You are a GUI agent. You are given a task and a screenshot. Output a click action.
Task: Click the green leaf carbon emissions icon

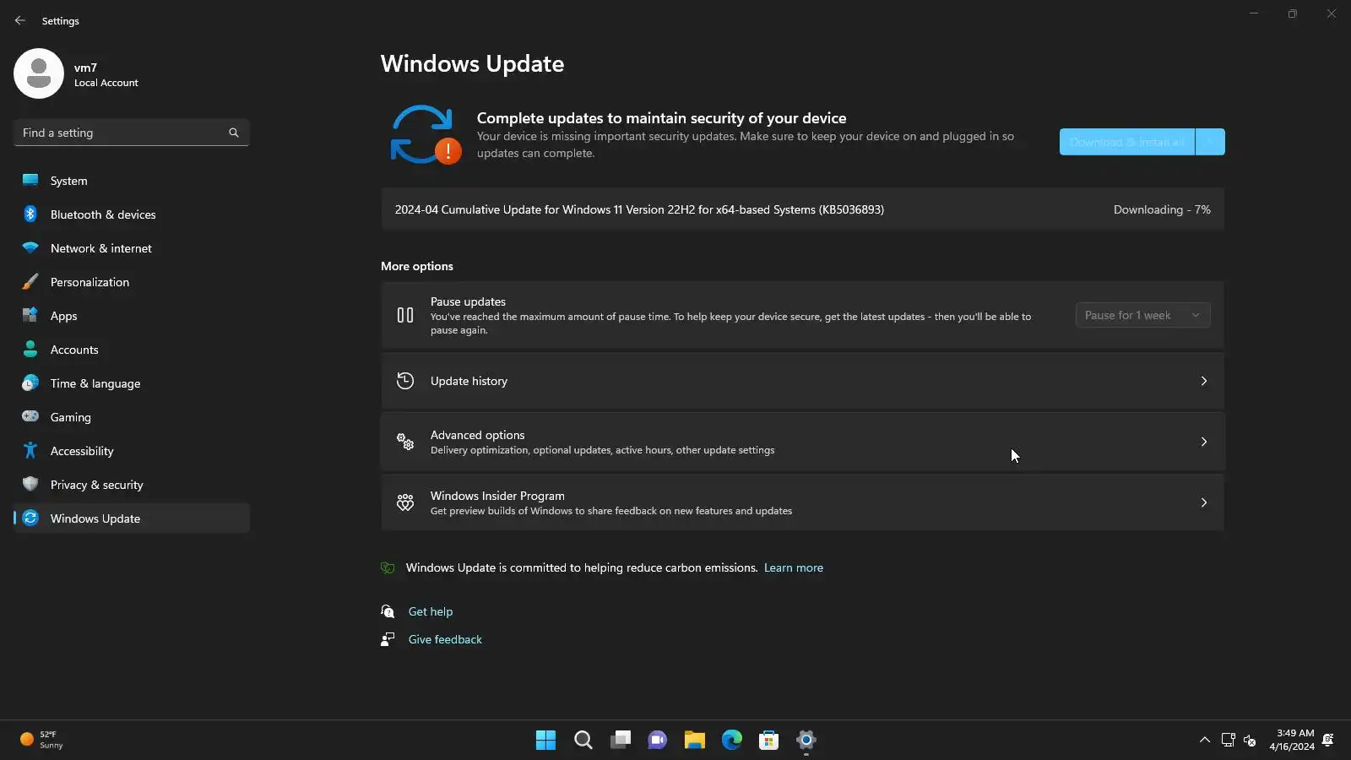coord(388,567)
